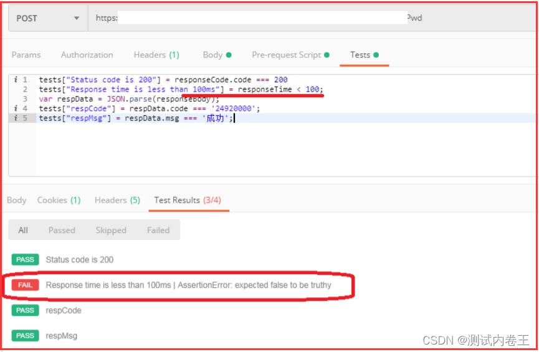The image size is (539, 352).
Task: Click the FAIL badge for Response time test
Action: [25, 285]
